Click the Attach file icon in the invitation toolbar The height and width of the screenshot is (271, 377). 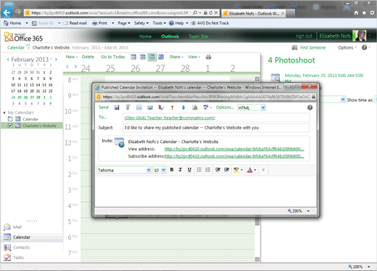pyautogui.click(x=128, y=108)
